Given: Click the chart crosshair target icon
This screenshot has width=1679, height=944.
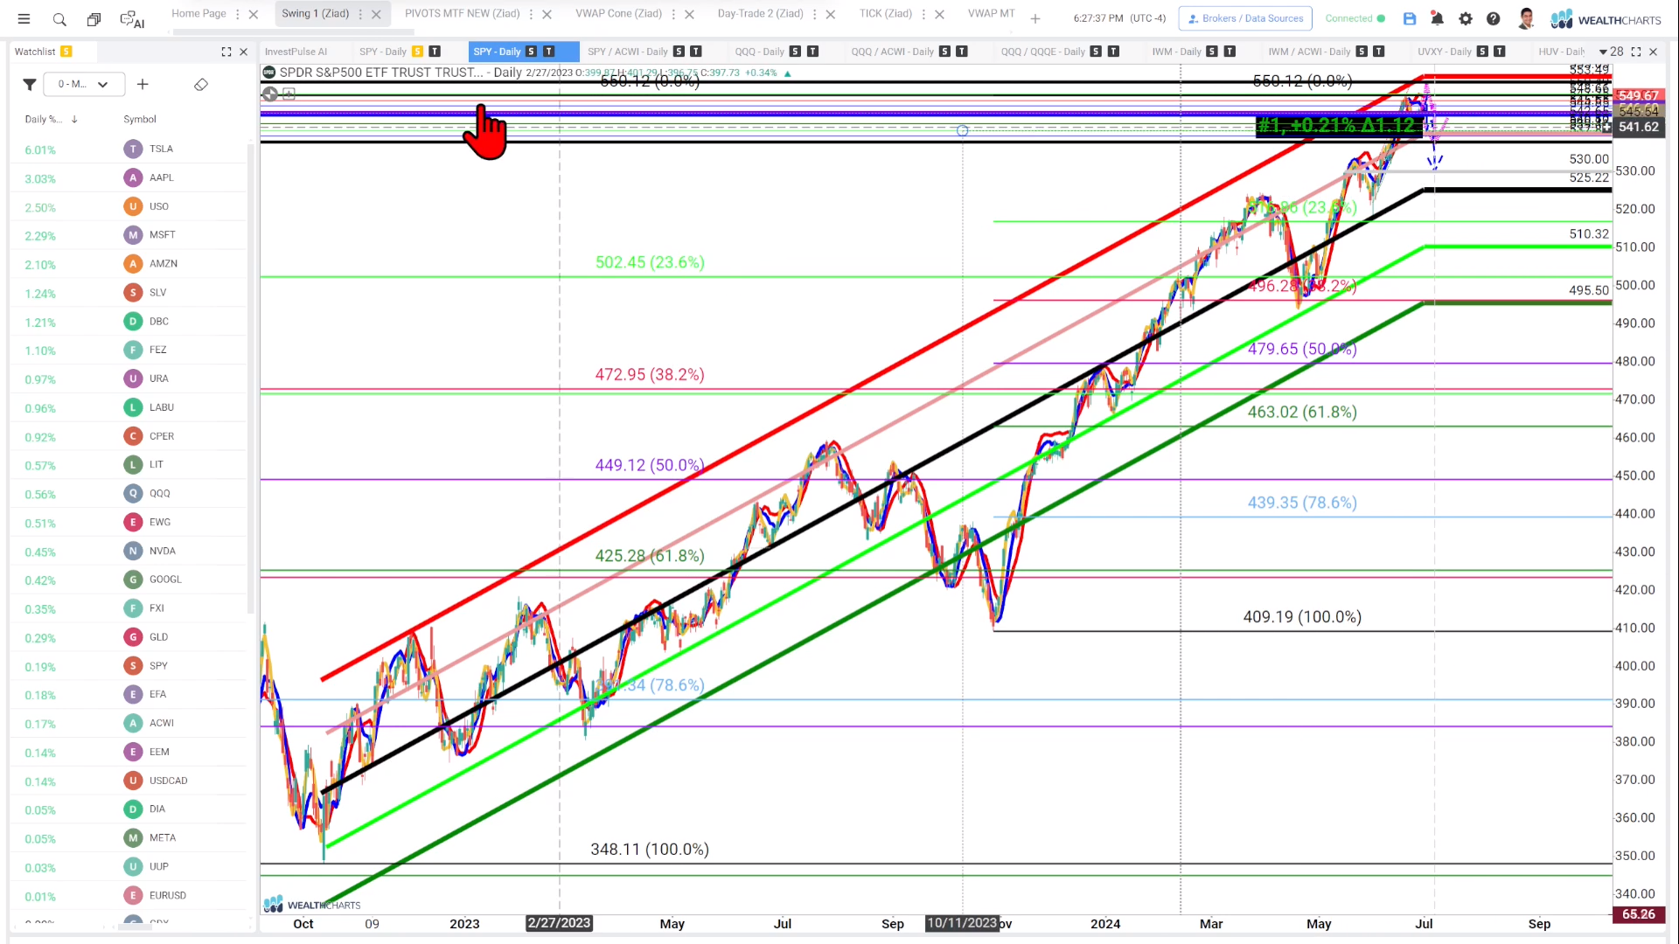Looking at the screenshot, I should [x=270, y=94].
